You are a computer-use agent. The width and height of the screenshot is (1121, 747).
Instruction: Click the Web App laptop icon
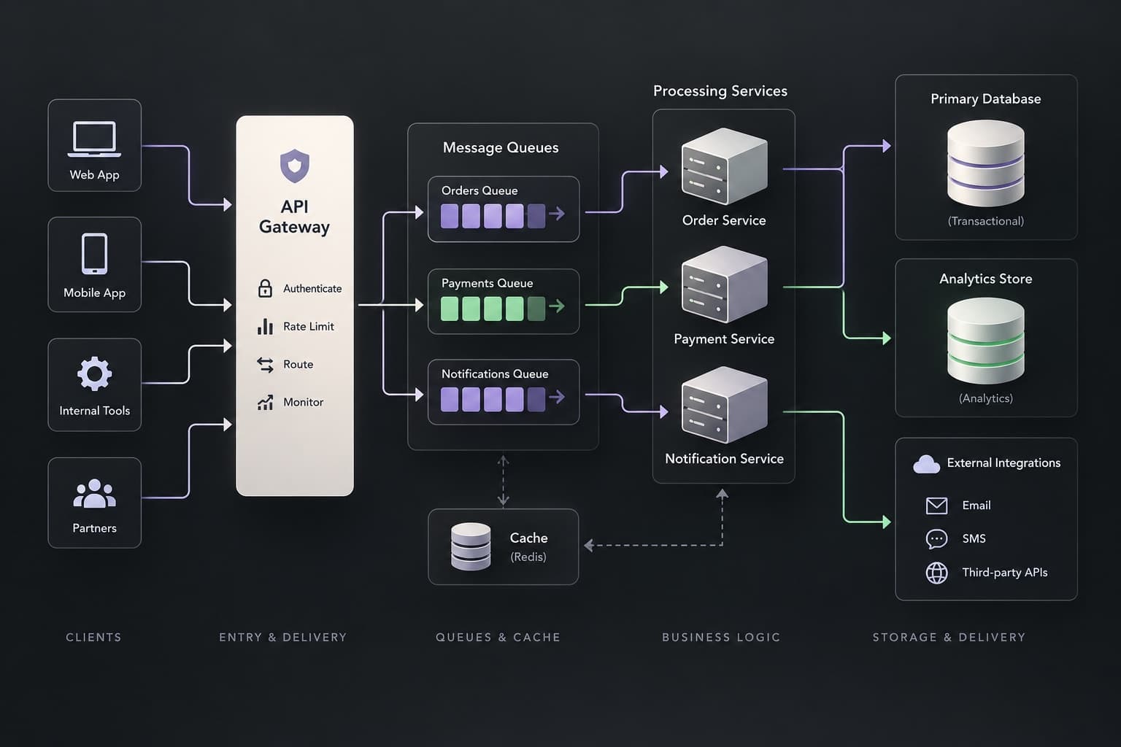pyautogui.click(x=94, y=139)
